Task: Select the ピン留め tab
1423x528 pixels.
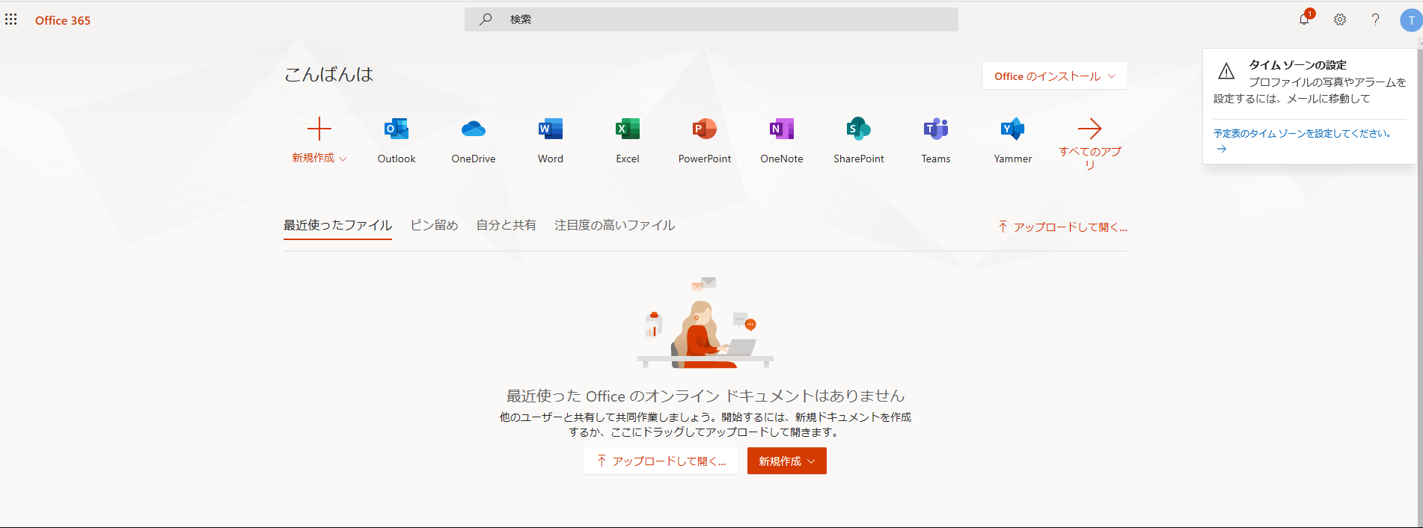Action: (x=434, y=225)
